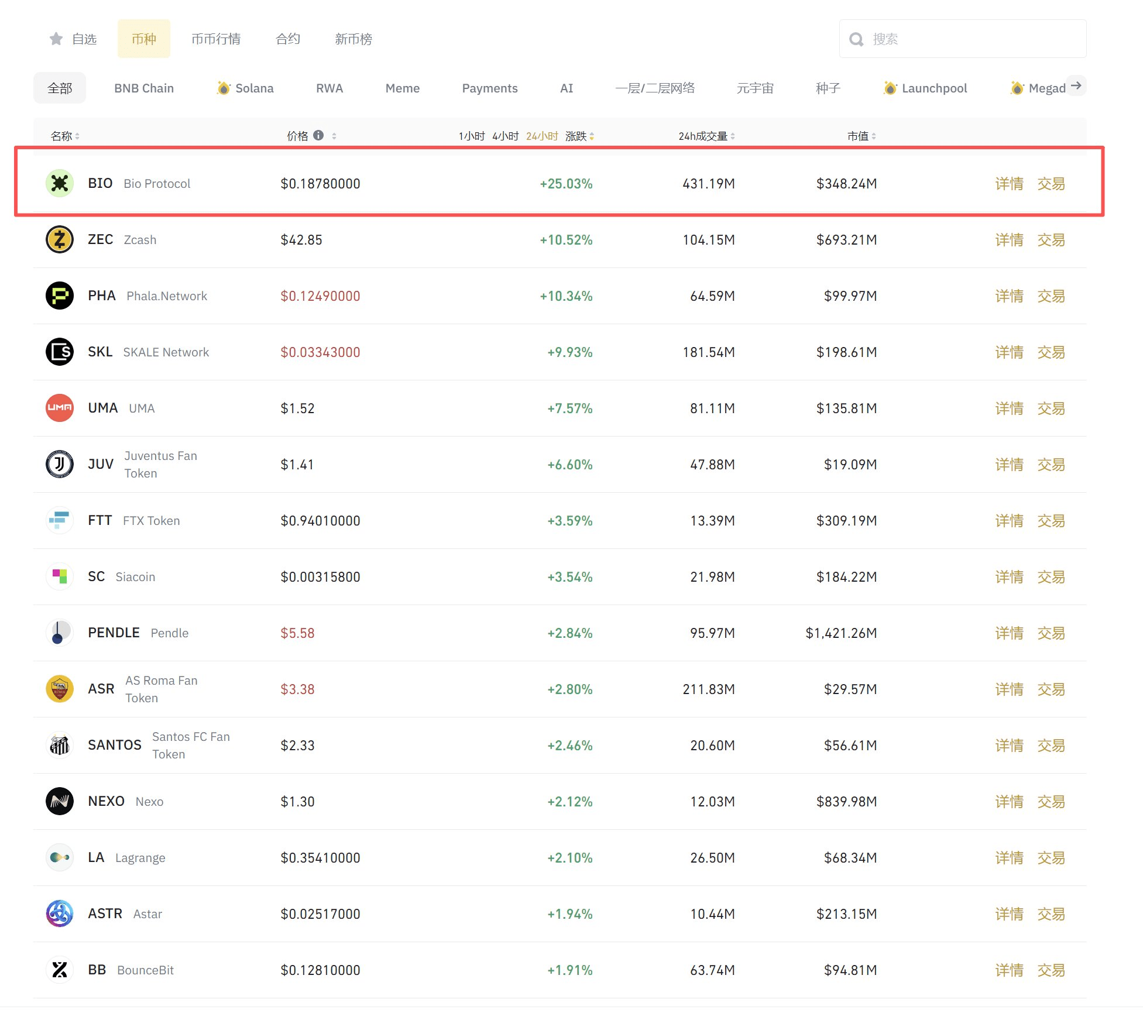Click the category scroll-right arrow

pyautogui.click(x=1076, y=86)
